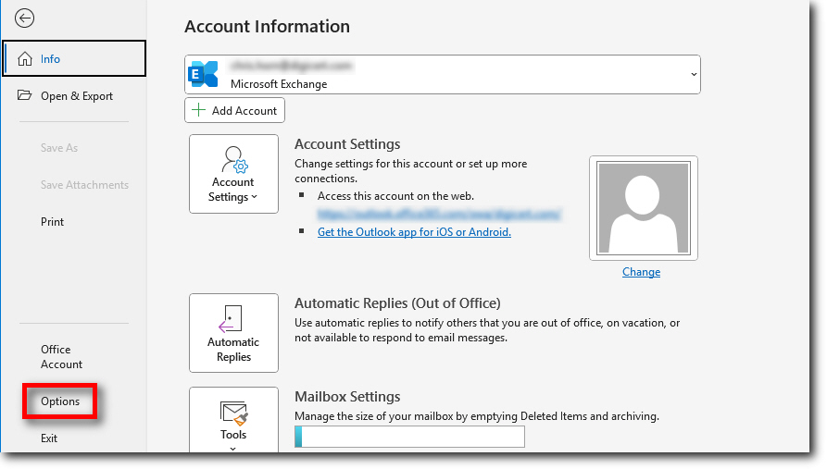Choose Save Attachments in the sidebar

click(84, 185)
